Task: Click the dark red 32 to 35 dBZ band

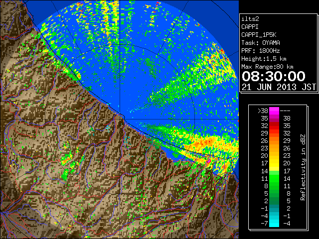Action: coord(274,126)
